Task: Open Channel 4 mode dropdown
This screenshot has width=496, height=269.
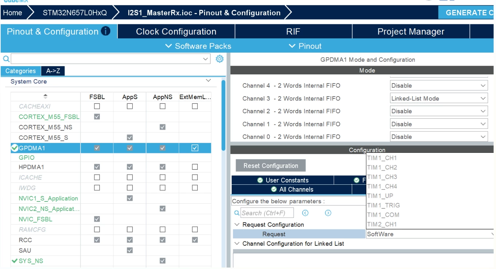Action: click(439, 86)
